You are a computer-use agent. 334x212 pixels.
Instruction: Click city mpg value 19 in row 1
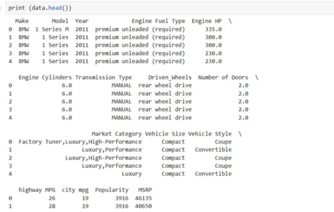[85, 206]
